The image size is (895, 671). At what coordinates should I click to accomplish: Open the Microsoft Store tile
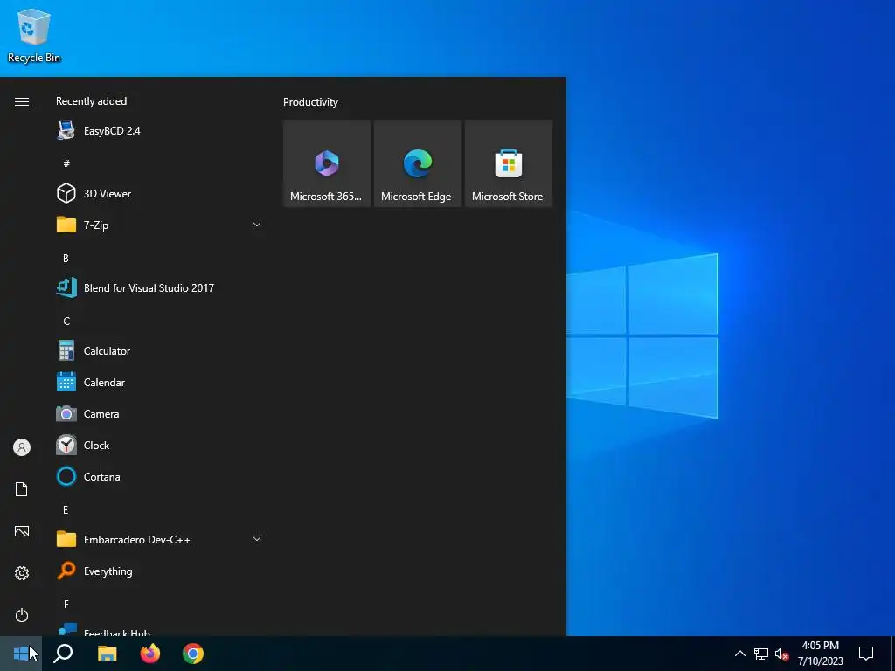point(509,163)
